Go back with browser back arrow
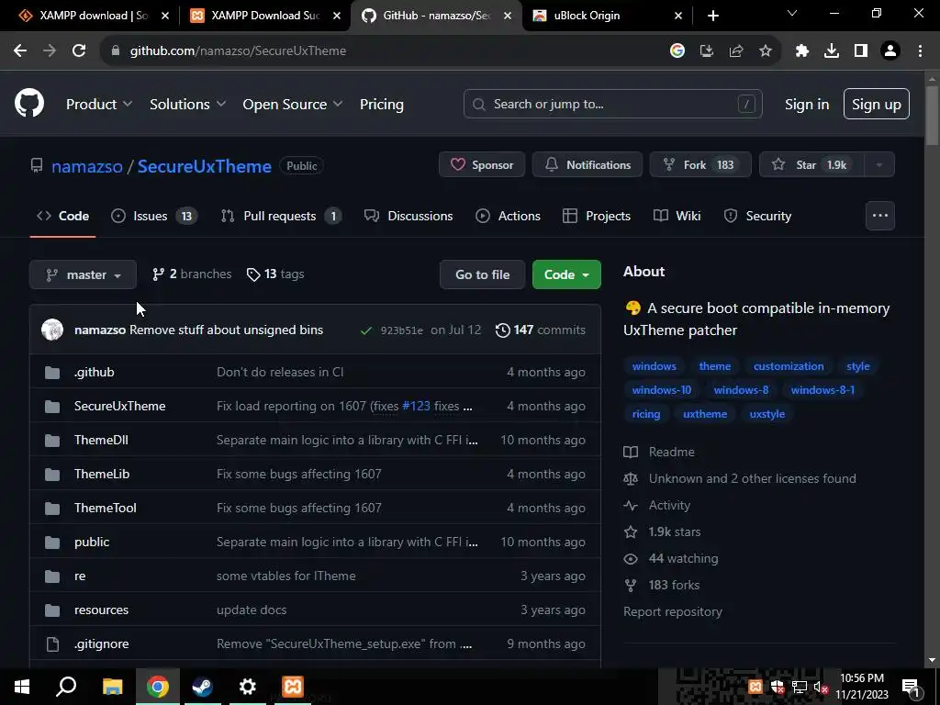The width and height of the screenshot is (940, 705). pyautogui.click(x=20, y=51)
